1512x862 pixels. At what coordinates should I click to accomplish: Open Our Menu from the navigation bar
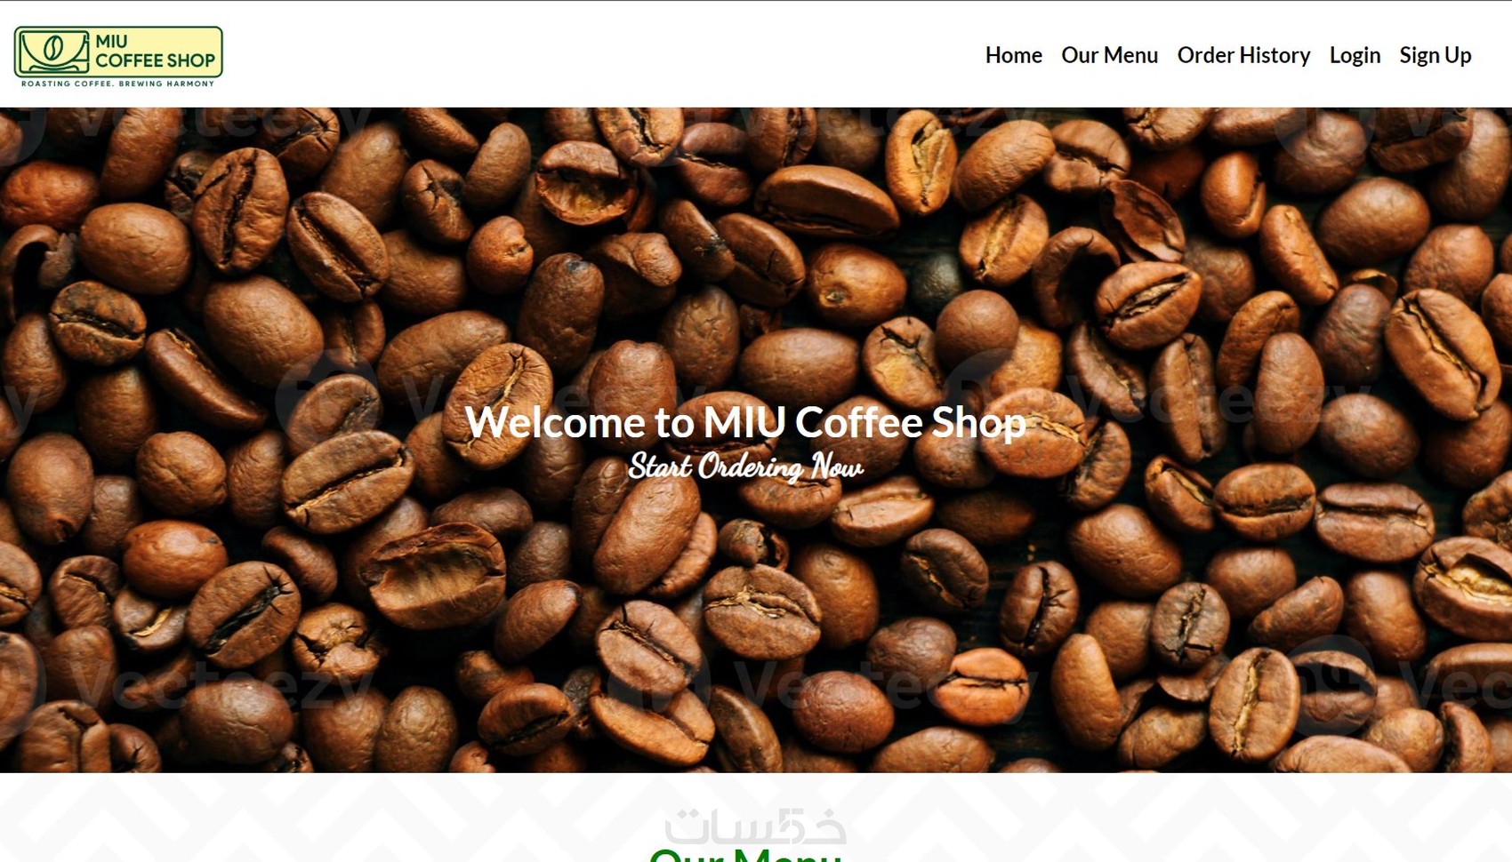click(1109, 55)
